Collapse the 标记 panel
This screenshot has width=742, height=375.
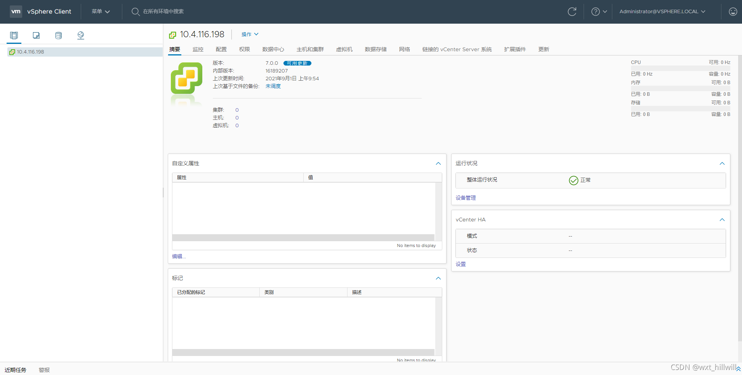(x=438, y=278)
